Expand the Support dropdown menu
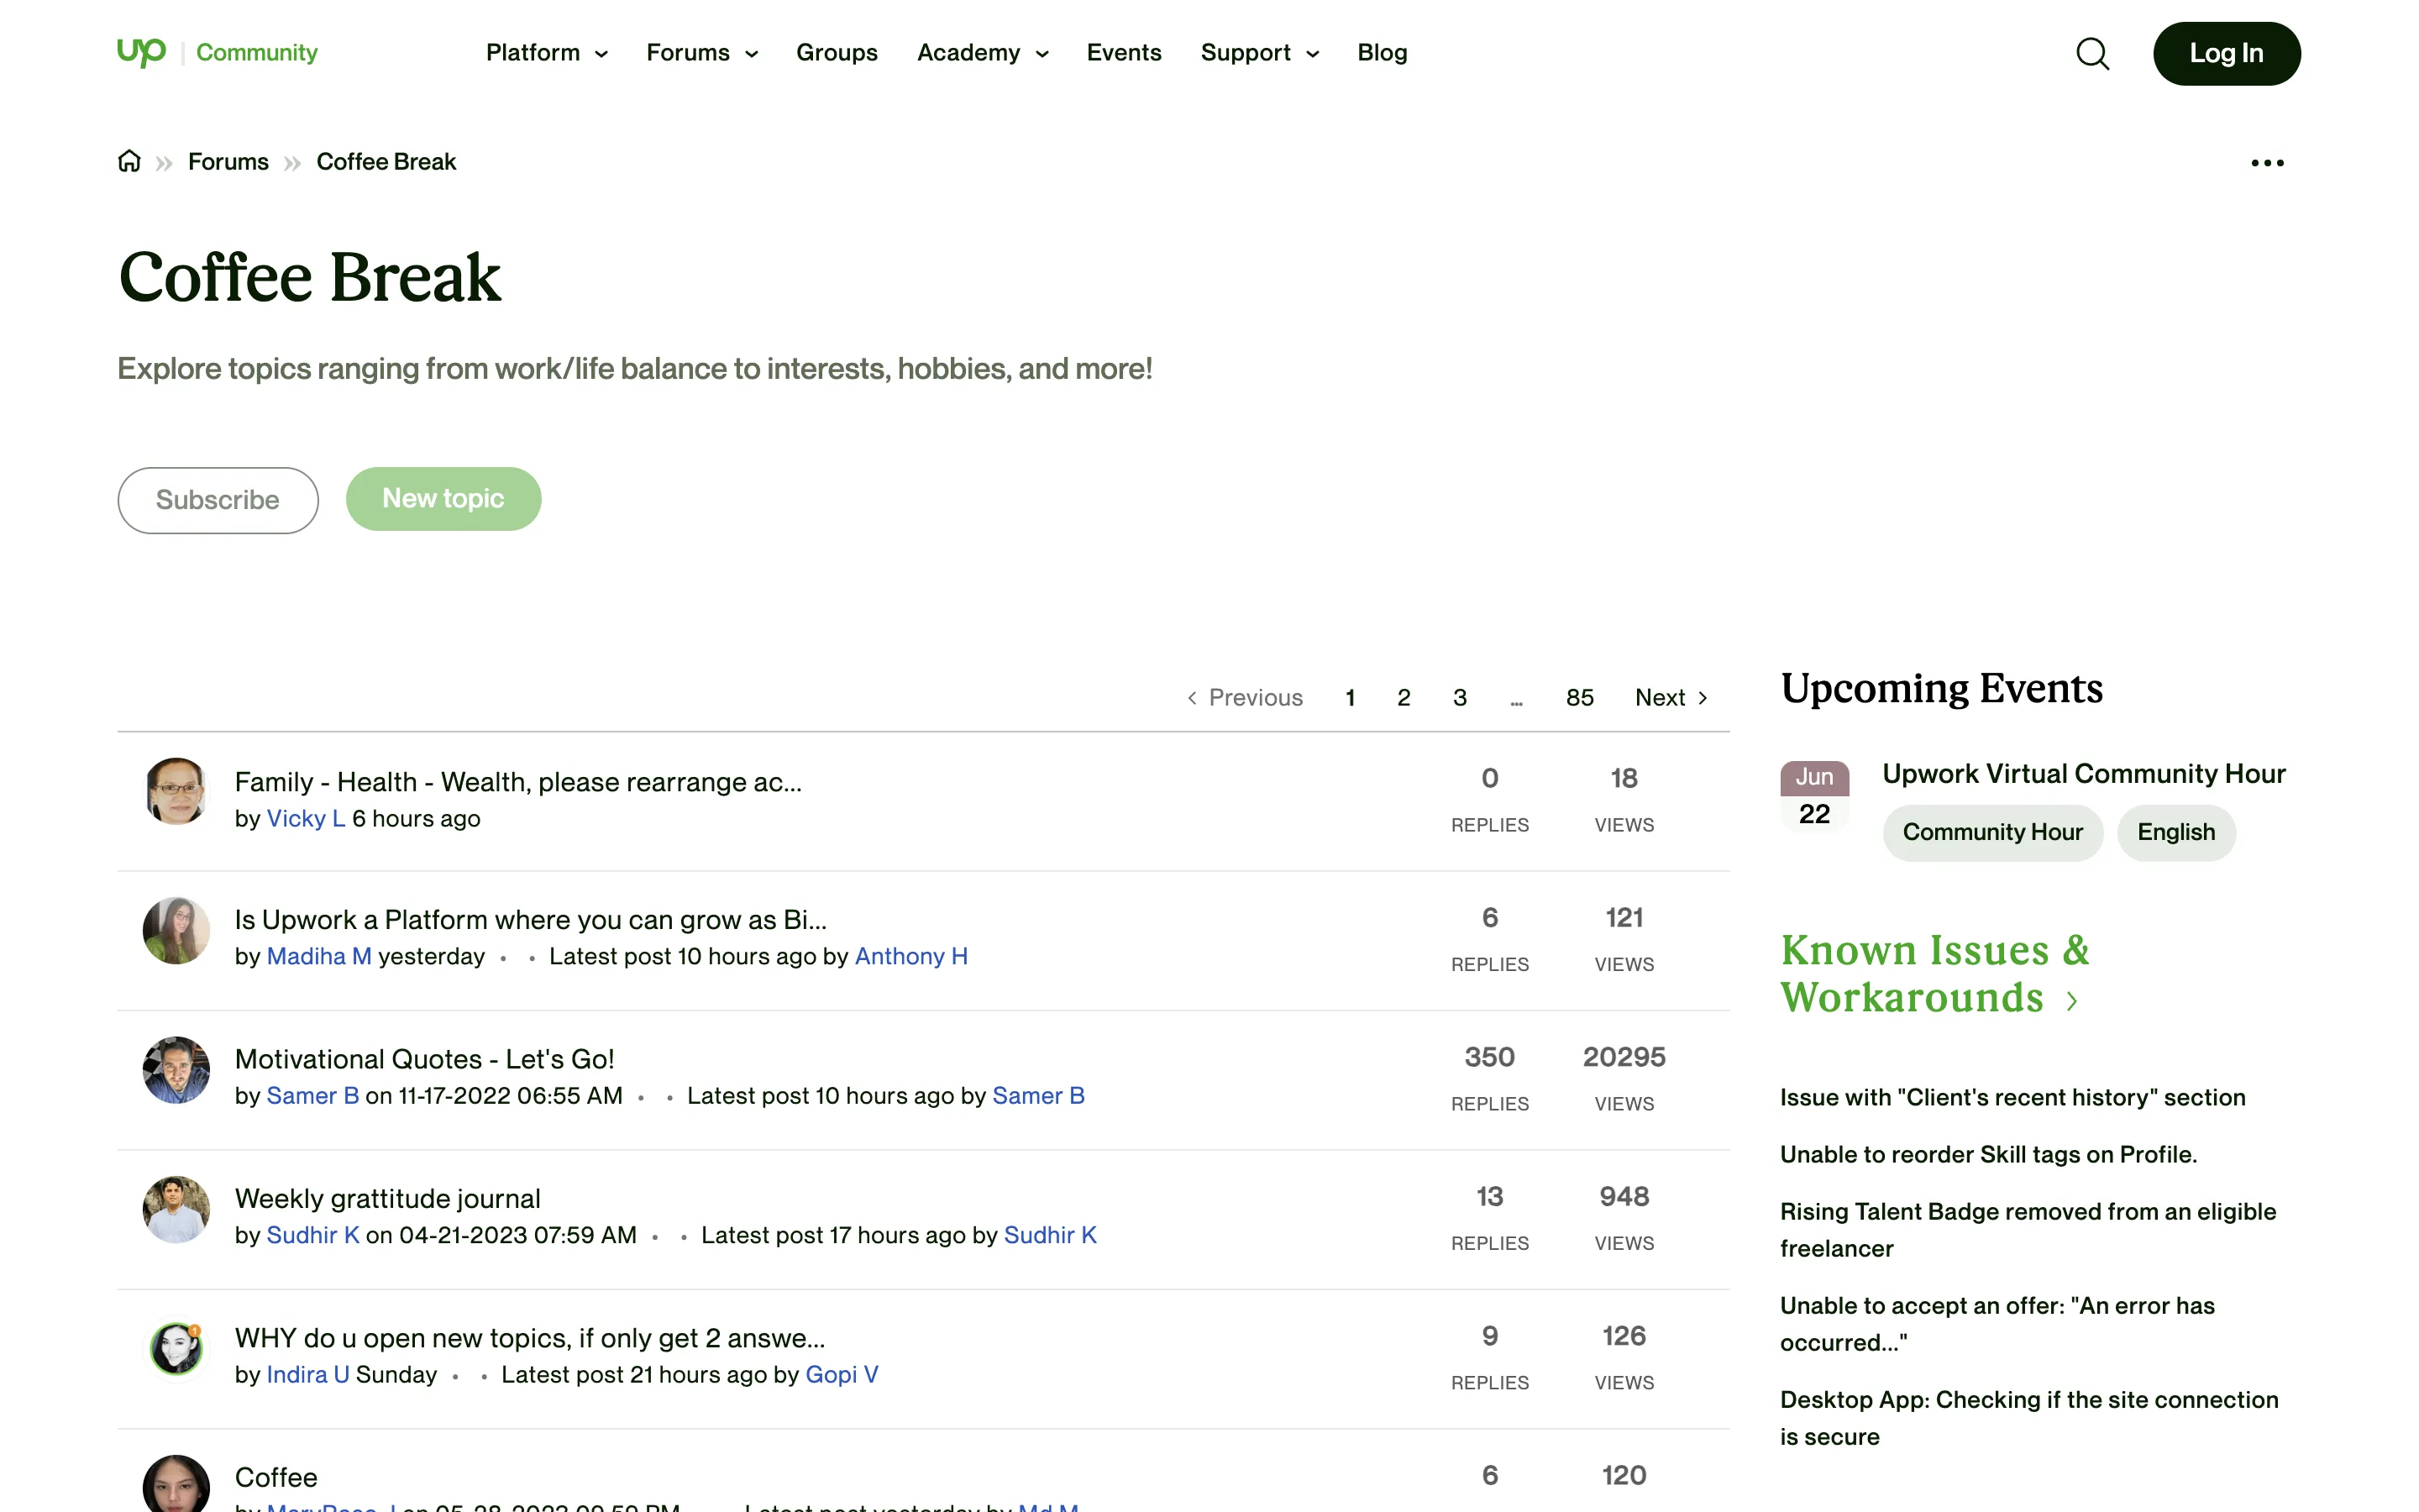This screenshot has height=1512, width=2419. pos(1260,53)
